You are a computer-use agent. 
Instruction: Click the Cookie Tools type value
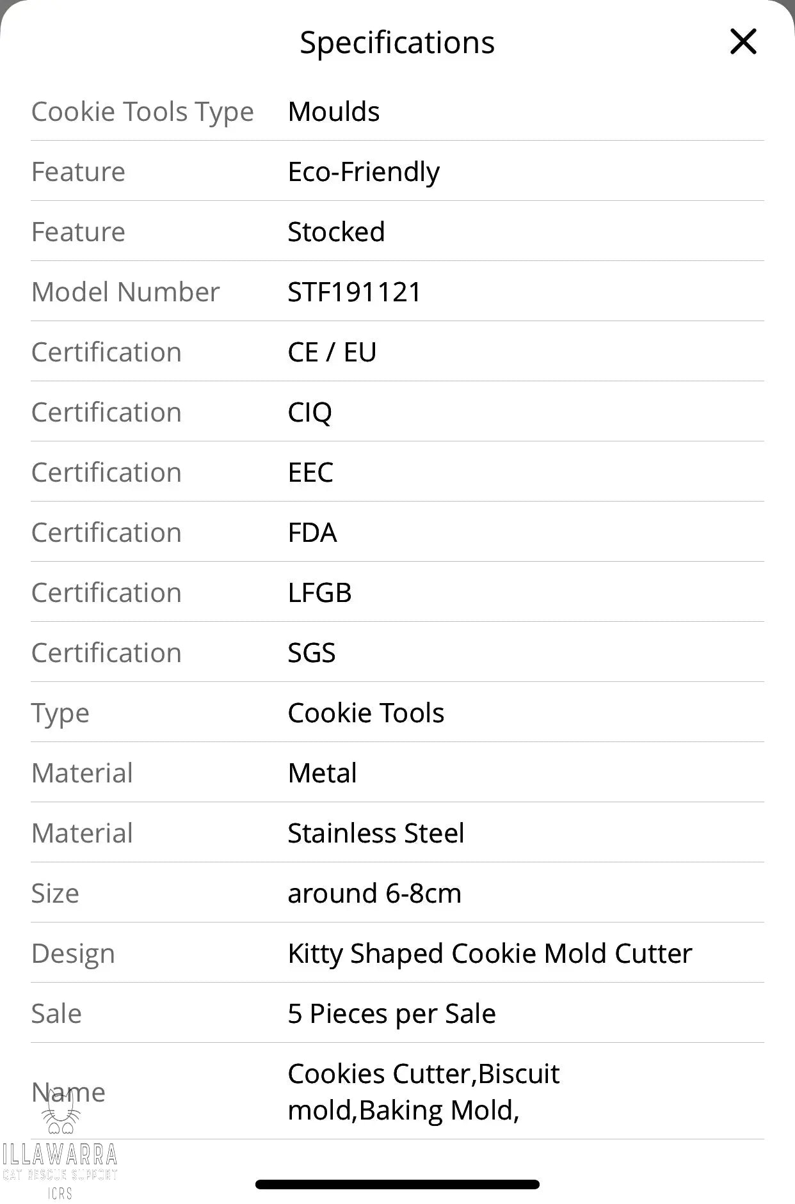365,713
